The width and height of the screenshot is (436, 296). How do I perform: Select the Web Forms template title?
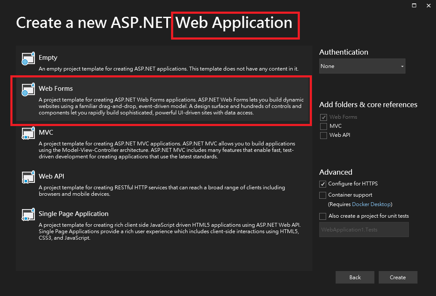point(56,88)
